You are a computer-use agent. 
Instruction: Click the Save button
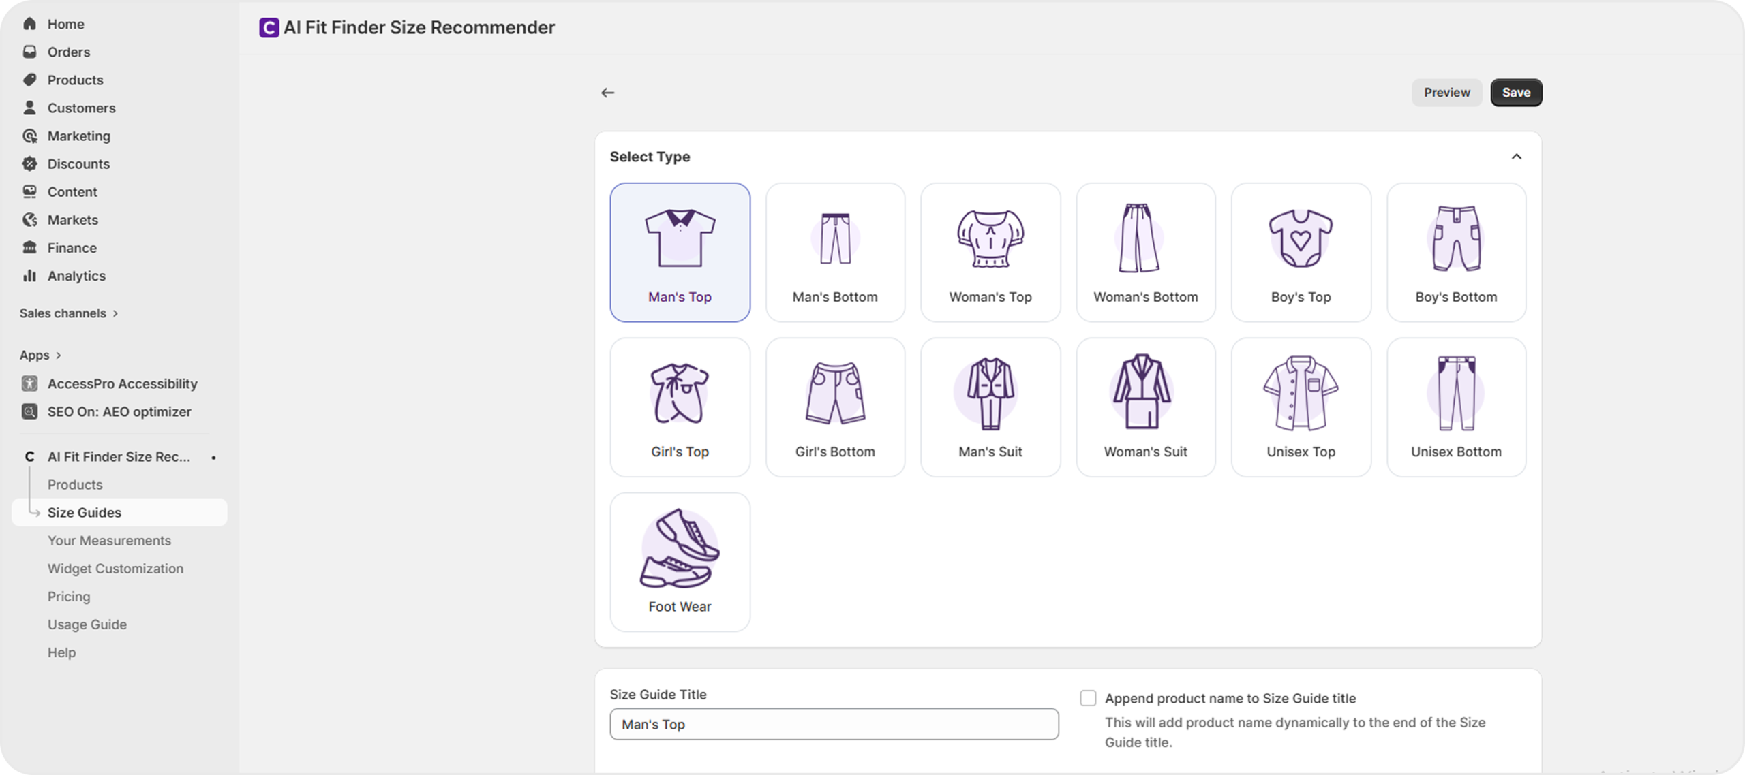[x=1516, y=93]
